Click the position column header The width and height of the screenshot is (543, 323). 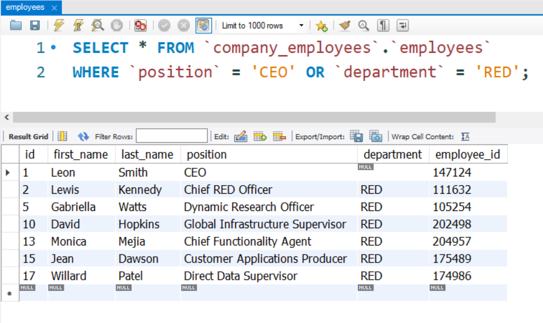pyautogui.click(x=269, y=155)
